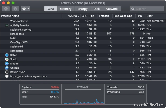The height and width of the screenshot is (108, 166).
Task: Focus the Search input field
Action: 147,9
